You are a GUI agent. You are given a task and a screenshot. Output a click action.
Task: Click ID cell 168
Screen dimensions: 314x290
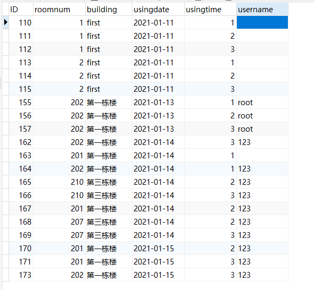21,221
